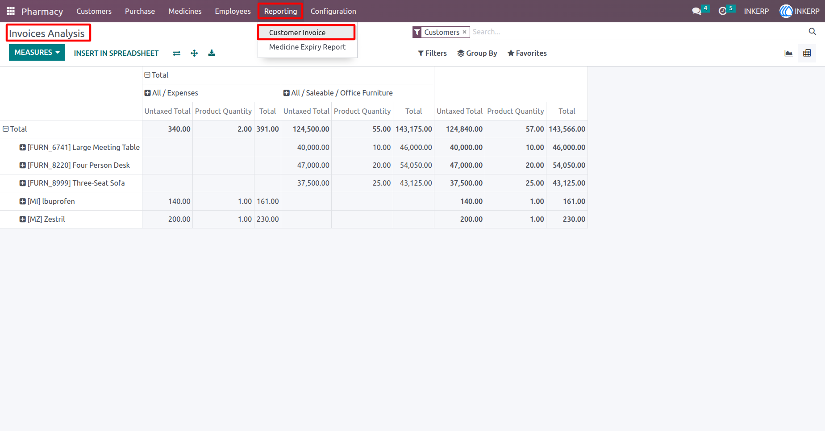Focus the Search input field

(x=638, y=32)
